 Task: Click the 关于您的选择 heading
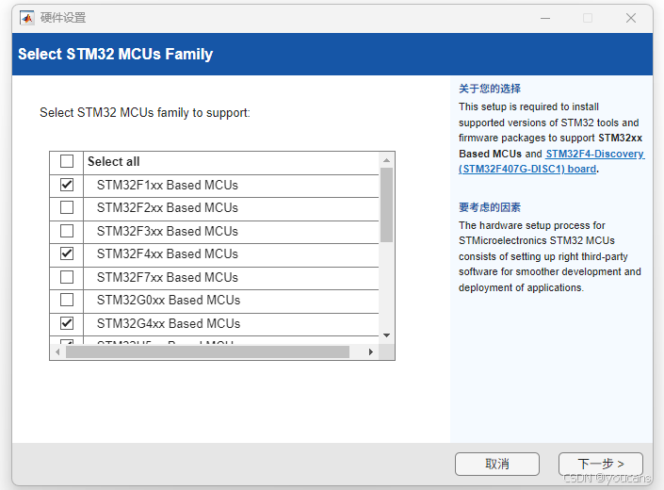pyautogui.click(x=490, y=89)
